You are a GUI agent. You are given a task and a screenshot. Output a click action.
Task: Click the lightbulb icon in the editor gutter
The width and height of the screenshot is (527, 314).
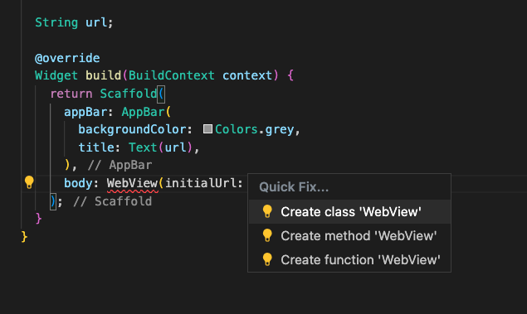coord(29,182)
